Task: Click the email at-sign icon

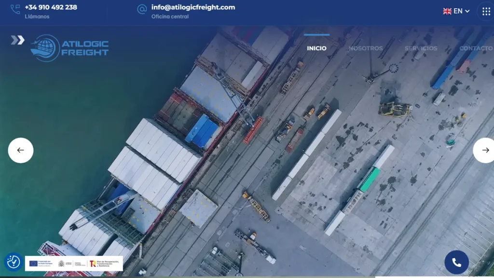Action: [142, 9]
